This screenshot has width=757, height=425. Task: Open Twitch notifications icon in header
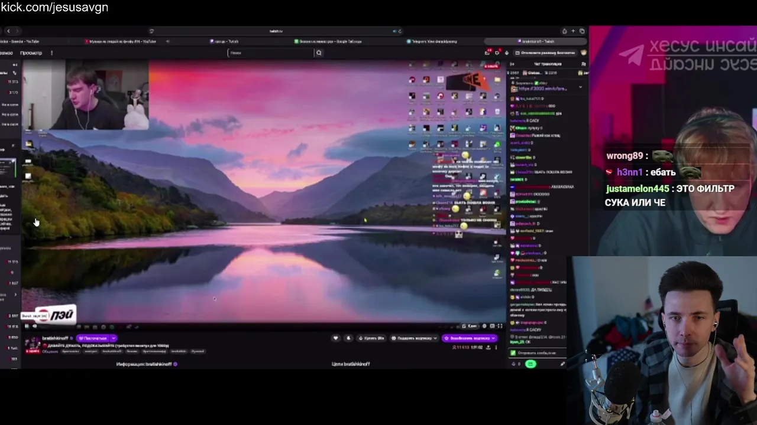click(x=487, y=53)
